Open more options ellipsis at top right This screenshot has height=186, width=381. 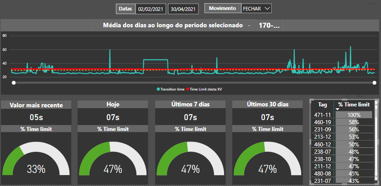point(372,4)
